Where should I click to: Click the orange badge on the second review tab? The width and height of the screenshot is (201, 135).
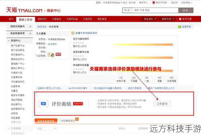[77, 119]
